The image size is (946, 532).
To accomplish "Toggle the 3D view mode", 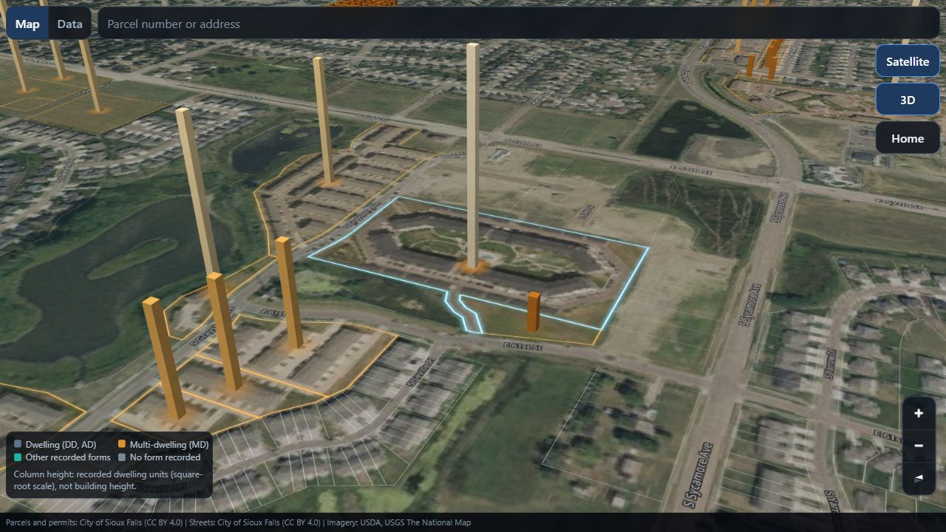I will coord(908,100).
